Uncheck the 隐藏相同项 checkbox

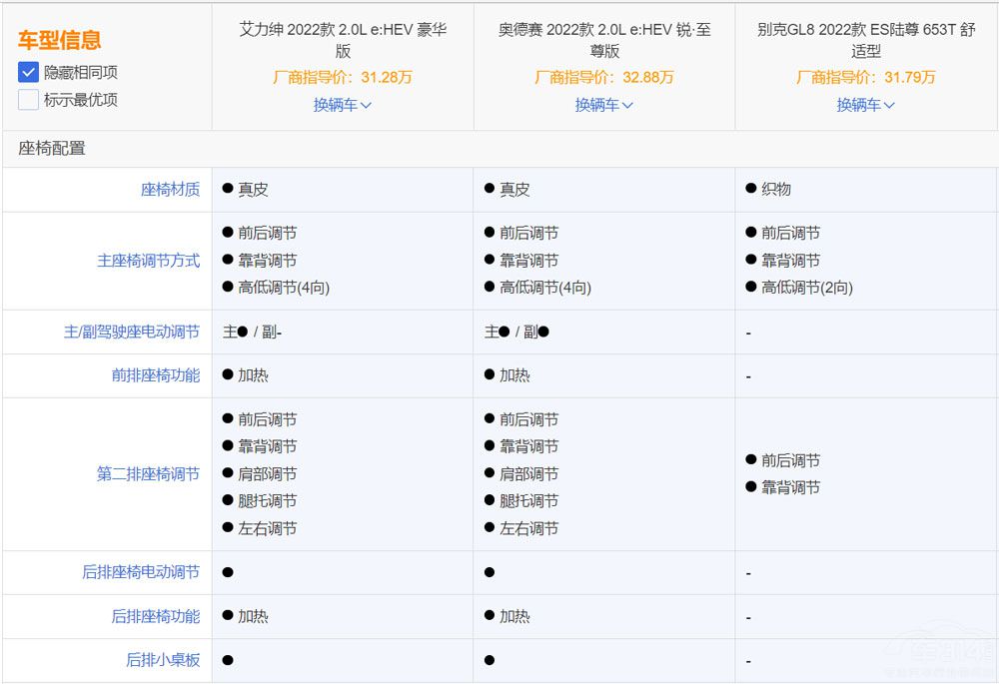click(28, 72)
